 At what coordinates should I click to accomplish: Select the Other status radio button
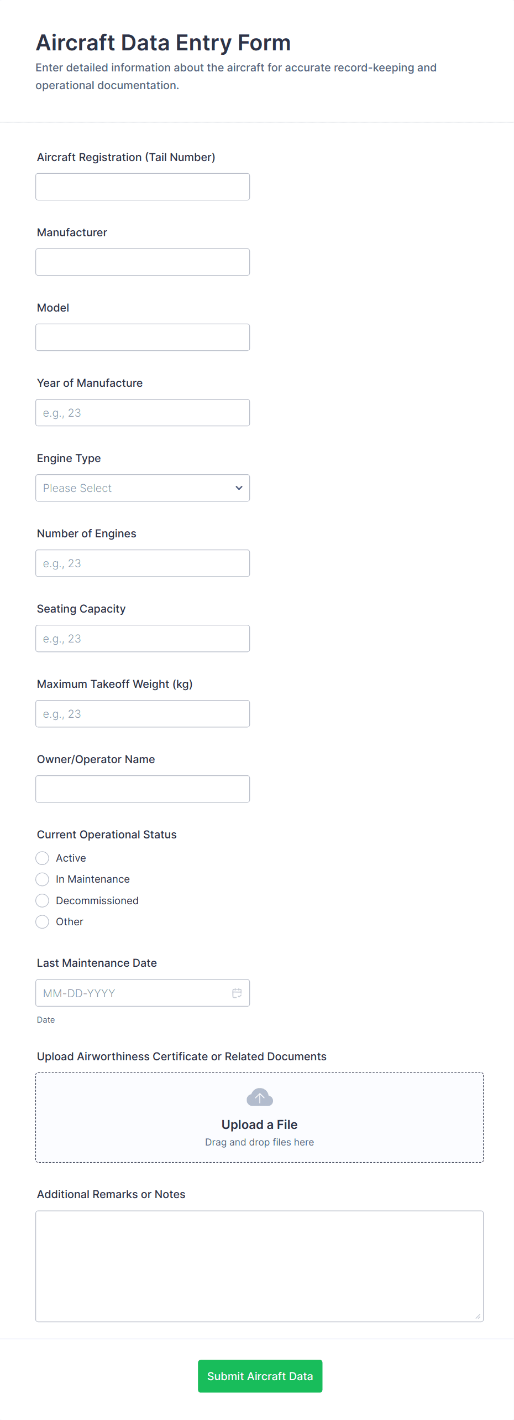point(43,921)
